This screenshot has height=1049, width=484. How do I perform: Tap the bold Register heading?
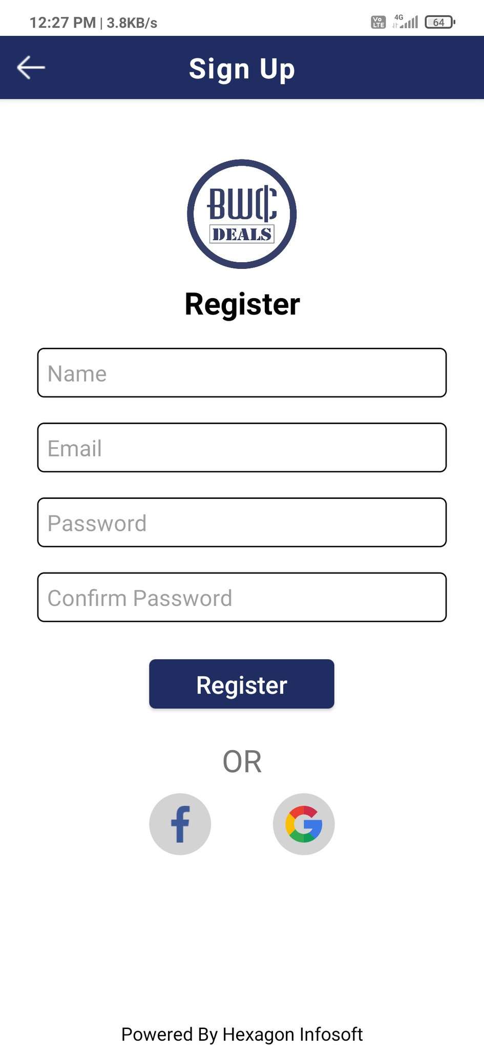click(x=242, y=304)
